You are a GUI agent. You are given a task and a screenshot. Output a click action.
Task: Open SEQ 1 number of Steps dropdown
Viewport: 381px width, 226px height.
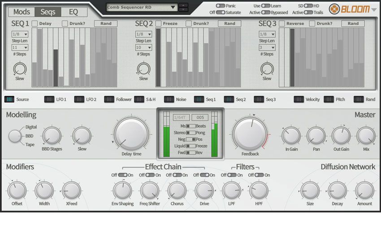[x=20, y=47]
